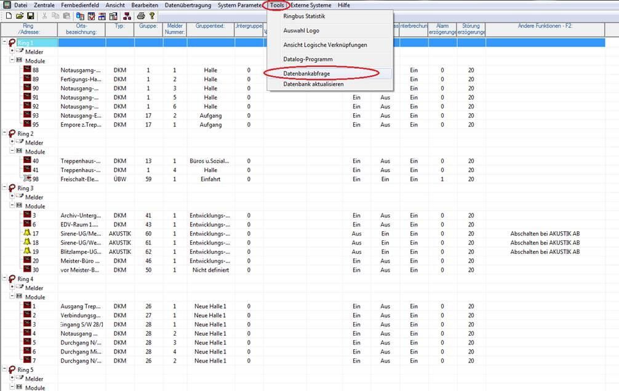Image resolution: width=619 pixels, height=391 pixels.
Task: Collapse the Ring 3 tree node
Action: [x=5, y=187]
